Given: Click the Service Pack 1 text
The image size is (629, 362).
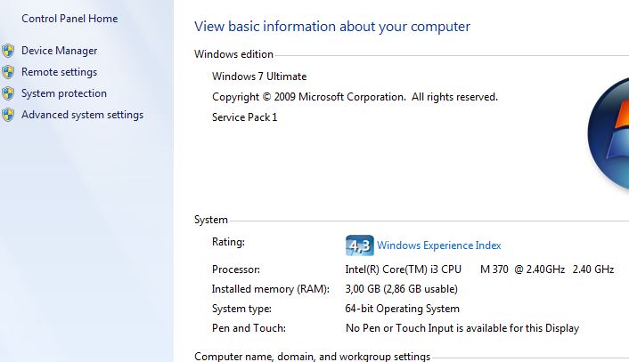Looking at the screenshot, I should (244, 117).
